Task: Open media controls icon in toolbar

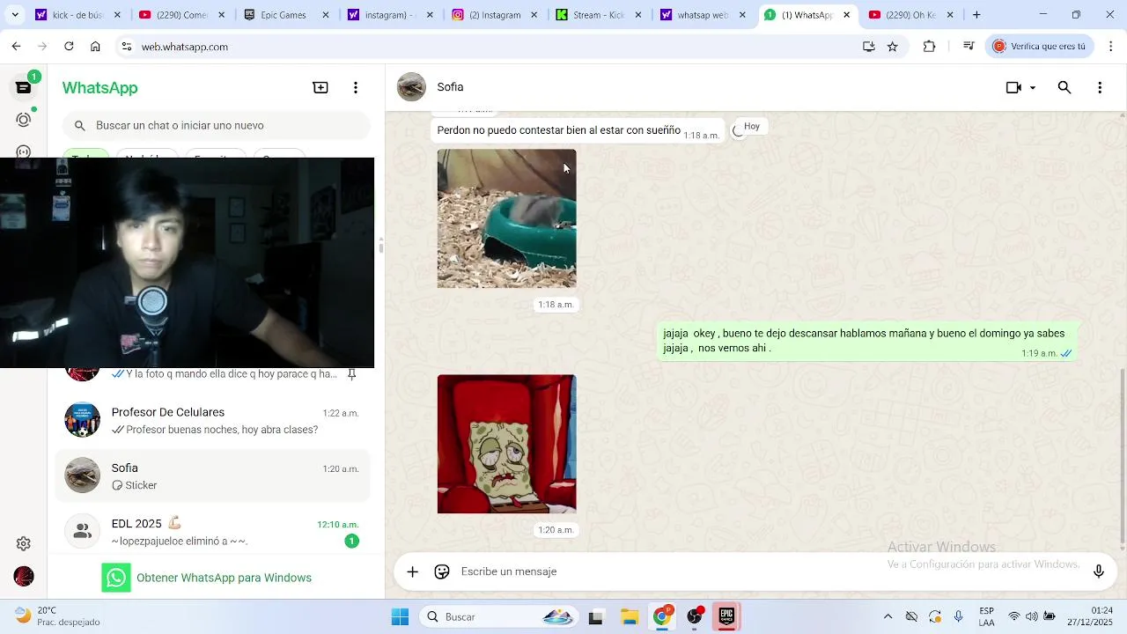Action: [x=969, y=47]
